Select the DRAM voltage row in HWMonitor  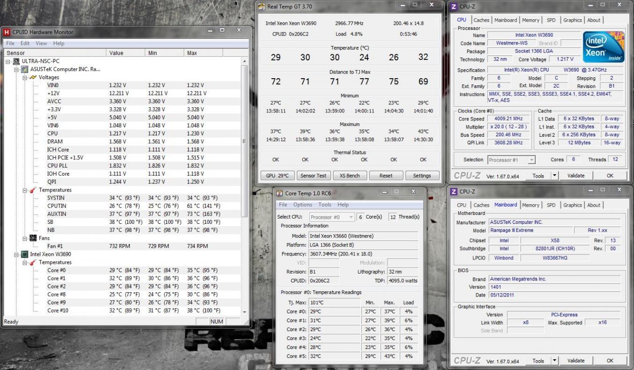pos(122,141)
